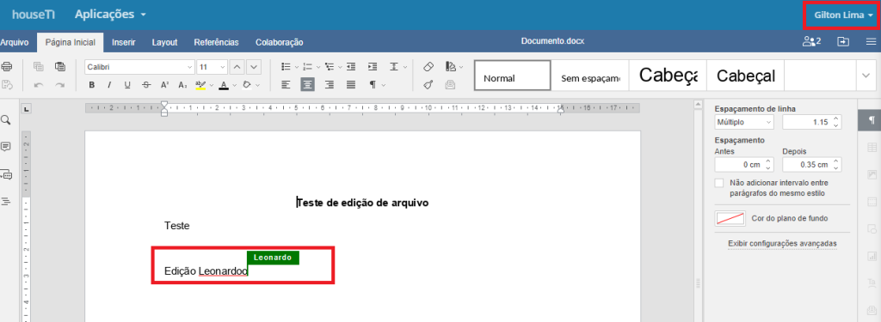Open the nonprinting characters dropdown
The width and height of the screenshot is (881, 322).
click(384, 85)
